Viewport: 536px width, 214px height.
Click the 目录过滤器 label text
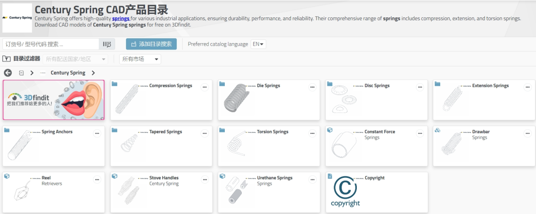pyautogui.click(x=27, y=59)
